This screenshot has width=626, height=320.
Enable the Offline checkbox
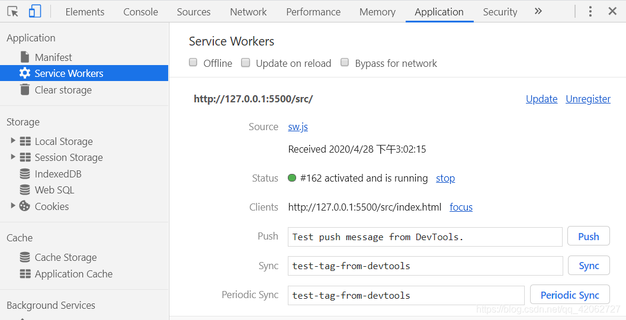tap(193, 63)
